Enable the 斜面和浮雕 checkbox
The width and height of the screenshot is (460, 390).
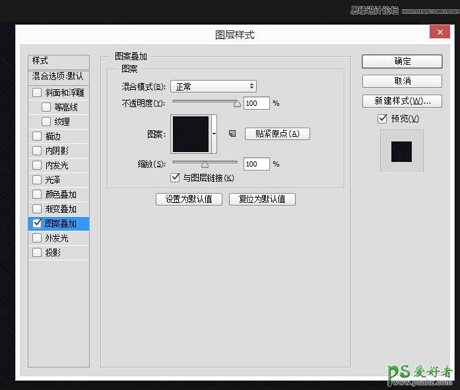[37, 93]
